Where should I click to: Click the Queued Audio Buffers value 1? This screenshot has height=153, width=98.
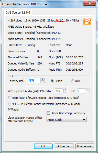(38, 70)
